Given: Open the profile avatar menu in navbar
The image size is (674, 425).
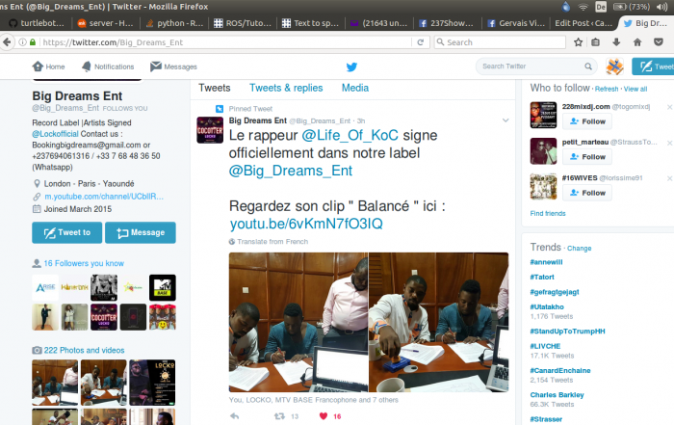Looking at the screenshot, I should point(614,66).
